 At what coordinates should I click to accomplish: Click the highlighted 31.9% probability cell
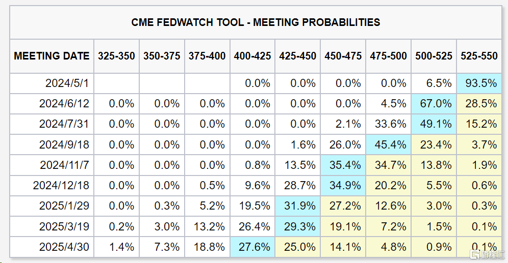coord(298,206)
